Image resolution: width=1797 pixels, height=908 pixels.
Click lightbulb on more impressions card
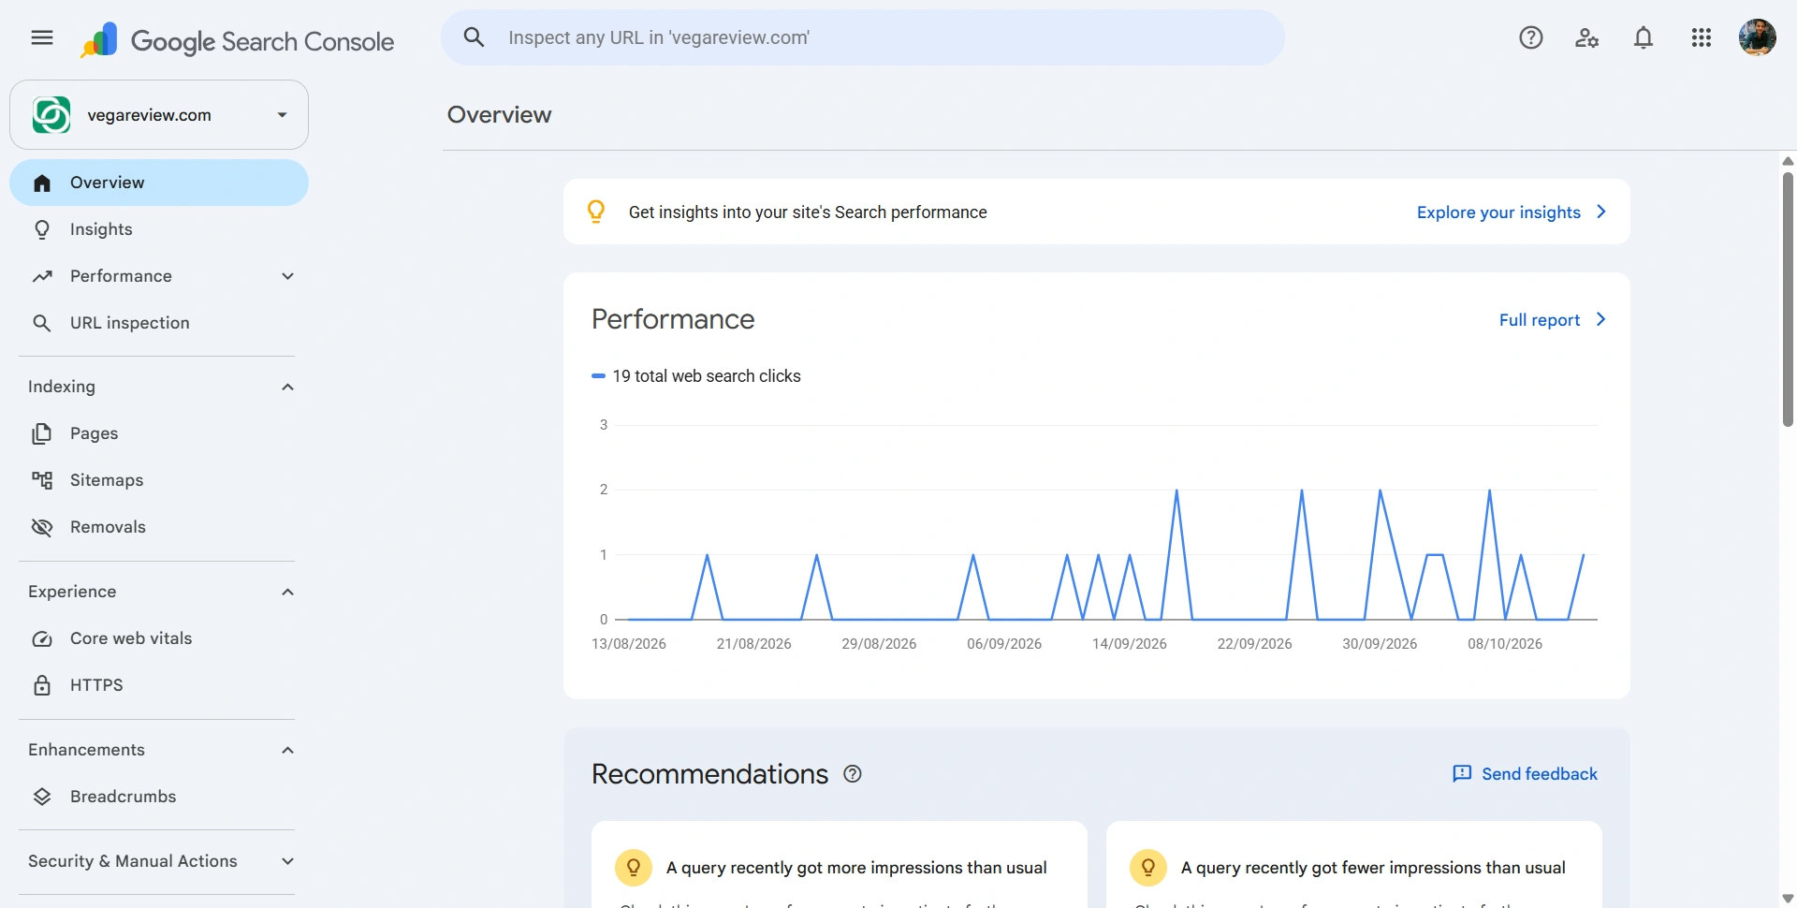[x=634, y=868]
